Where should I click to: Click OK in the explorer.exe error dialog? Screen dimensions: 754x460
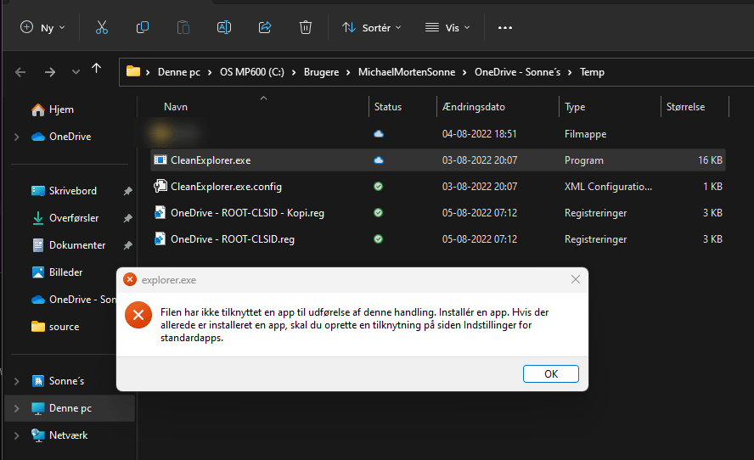tap(550, 374)
